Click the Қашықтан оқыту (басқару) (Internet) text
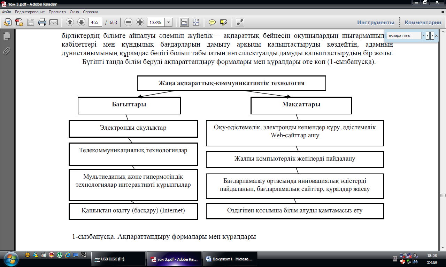The image size is (446, 267). (133, 210)
